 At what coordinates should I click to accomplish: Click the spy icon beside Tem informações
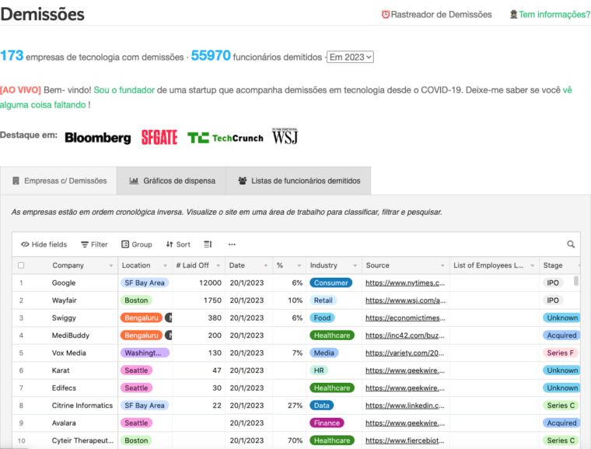(x=513, y=14)
